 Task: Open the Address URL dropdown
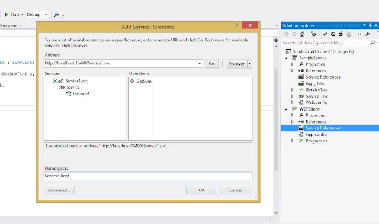(200, 64)
